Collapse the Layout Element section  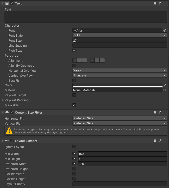(3, 141)
